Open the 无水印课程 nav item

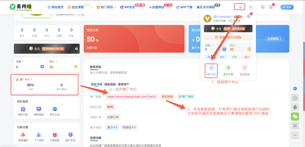(206, 7)
